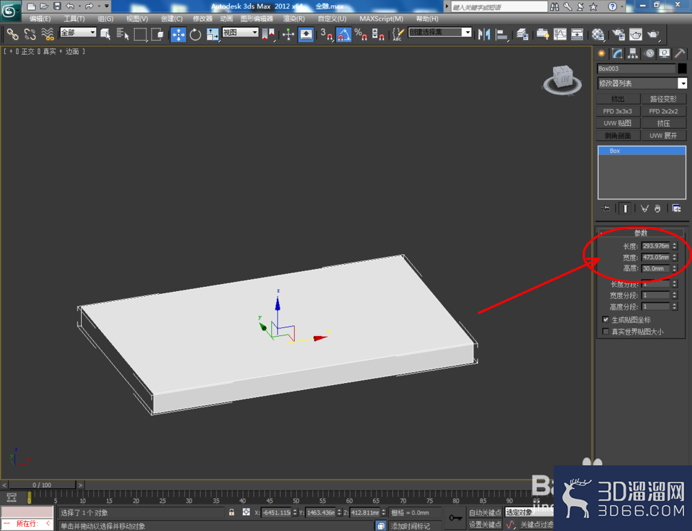Image resolution: width=692 pixels, height=531 pixels.
Task: Click Edit Named Selection Sets icon
Action: 398,35
